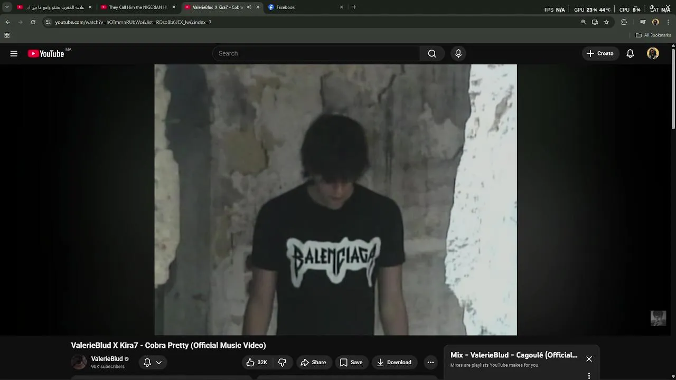Viewport: 676px width, 380px height.
Task: Open the Extensions puzzle menu
Action: pyautogui.click(x=624, y=22)
